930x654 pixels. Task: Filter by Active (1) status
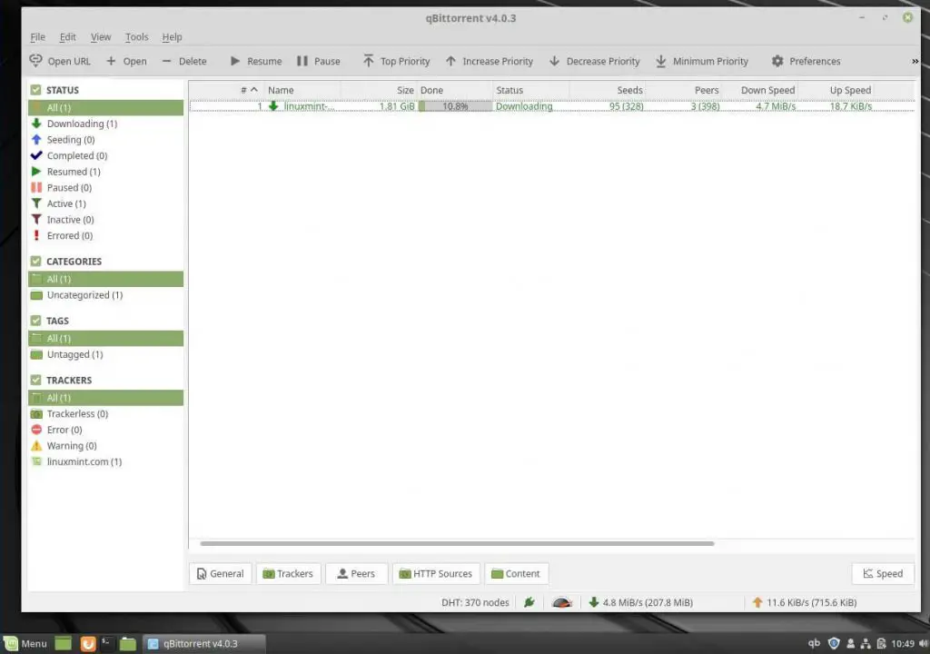click(x=105, y=203)
